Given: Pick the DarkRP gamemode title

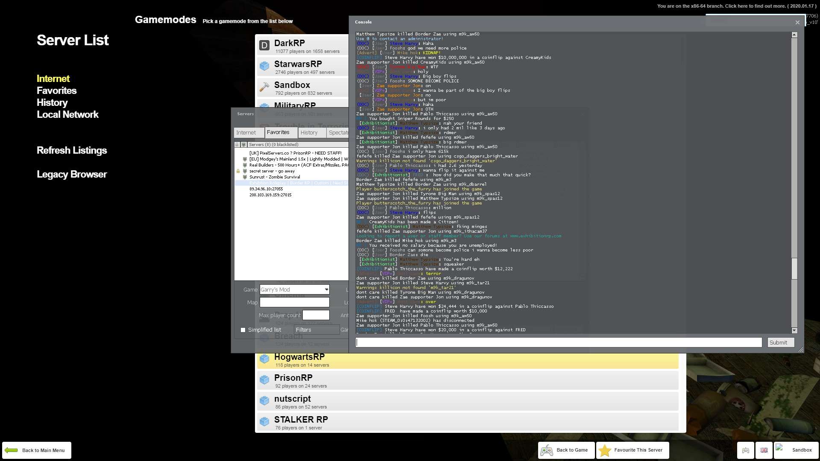Looking at the screenshot, I should click(x=290, y=43).
